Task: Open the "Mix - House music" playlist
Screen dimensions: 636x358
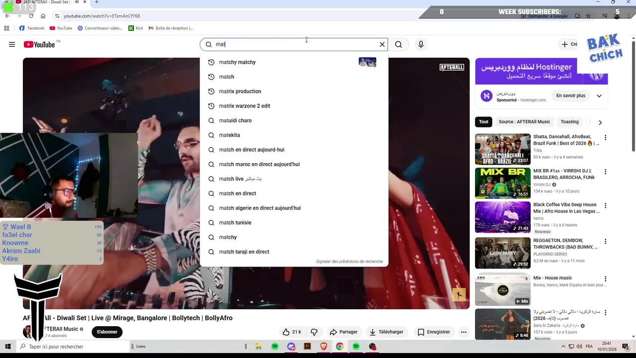Action: (502, 289)
